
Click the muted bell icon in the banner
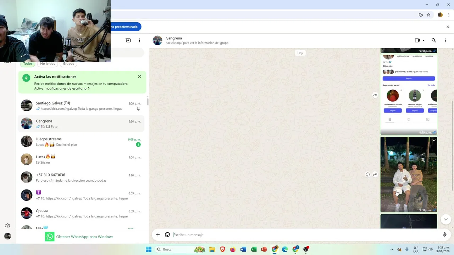point(26,78)
